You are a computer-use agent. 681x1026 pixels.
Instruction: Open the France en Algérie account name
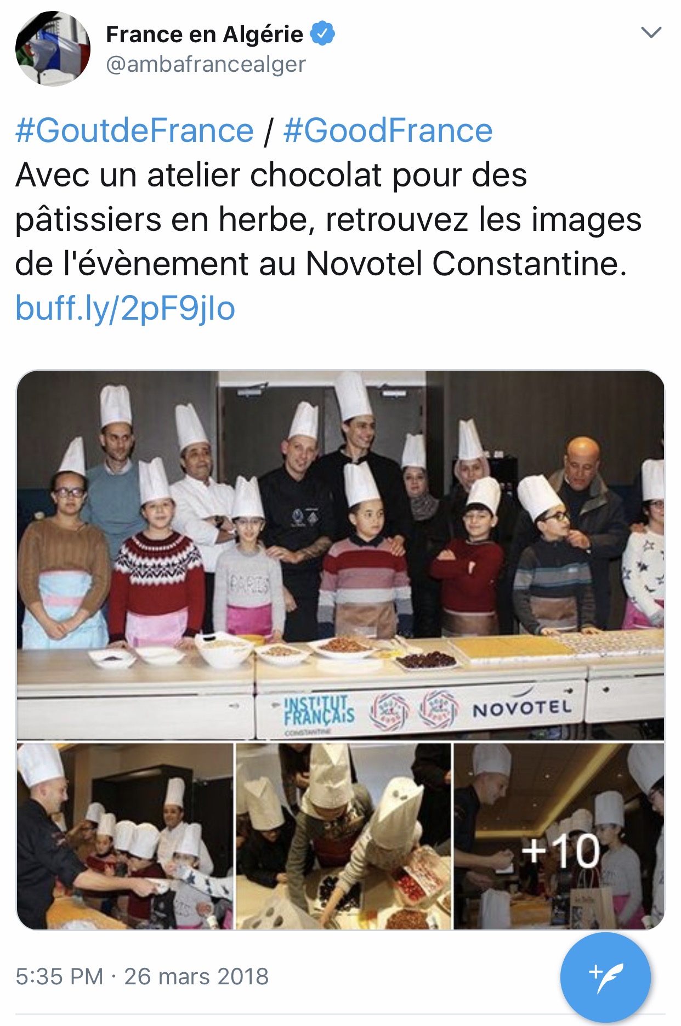point(204,34)
